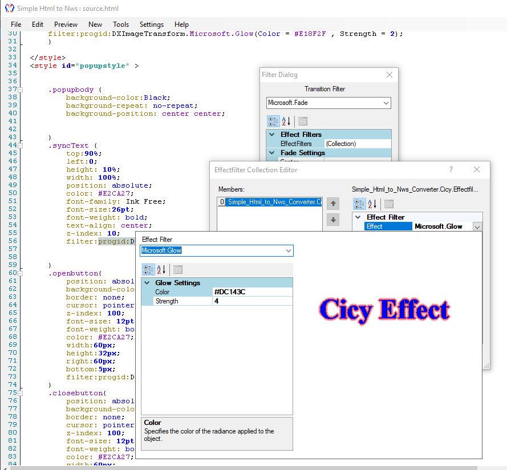The height and width of the screenshot is (470, 507).
Task: Open Property Pages icon in Filter Dialog
Action: tap(303, 121)
